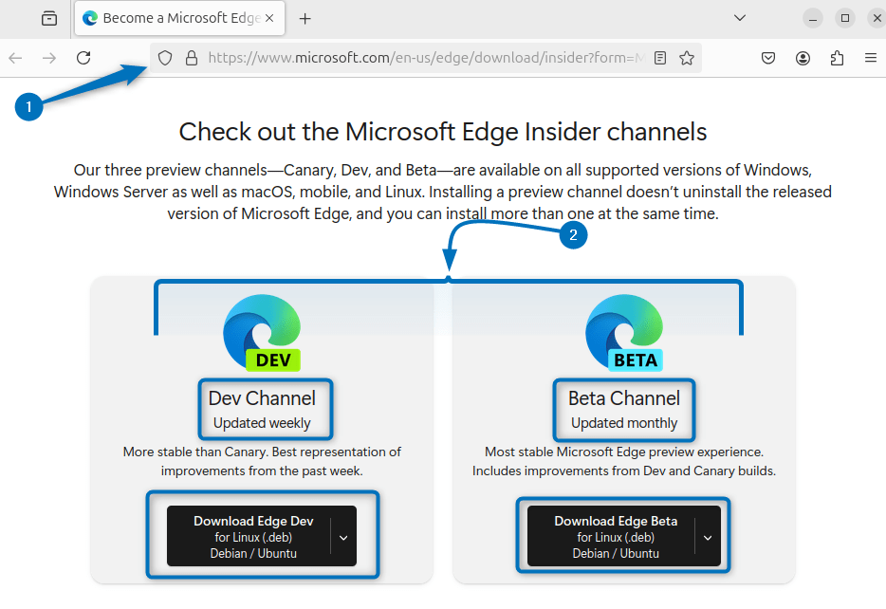Click the padlock site security icon
This screenshot has width=886, height=609.
point(191,58)
